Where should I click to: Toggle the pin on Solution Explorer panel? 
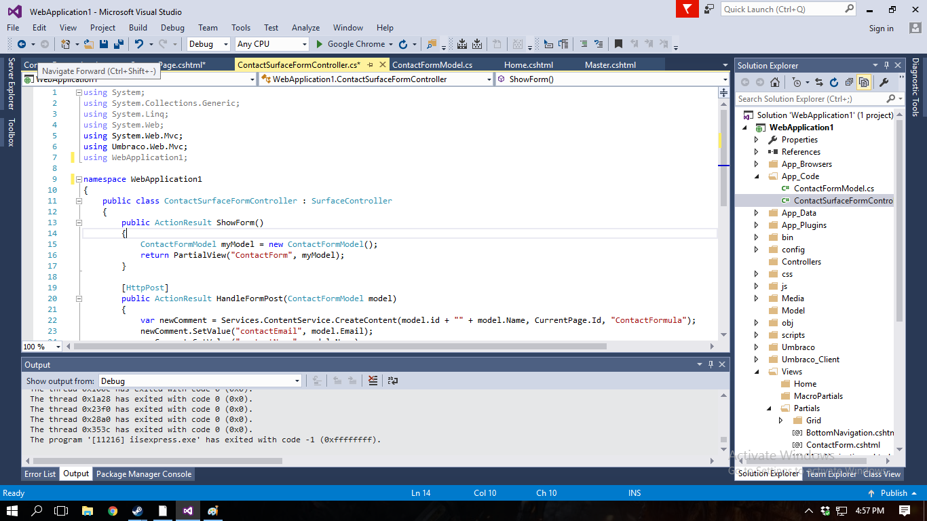[x=886, y=66]
